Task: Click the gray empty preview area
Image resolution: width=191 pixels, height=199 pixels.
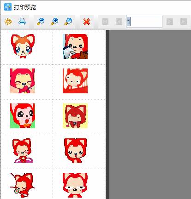Action: pyautogui.click(x=150, y=114)
